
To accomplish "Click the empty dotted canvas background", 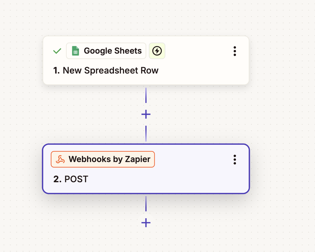I will [277, 115].
